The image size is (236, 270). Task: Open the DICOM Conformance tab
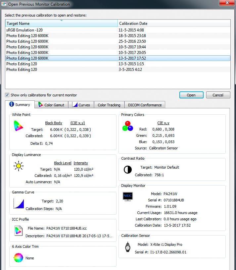(x=145, y=105)
